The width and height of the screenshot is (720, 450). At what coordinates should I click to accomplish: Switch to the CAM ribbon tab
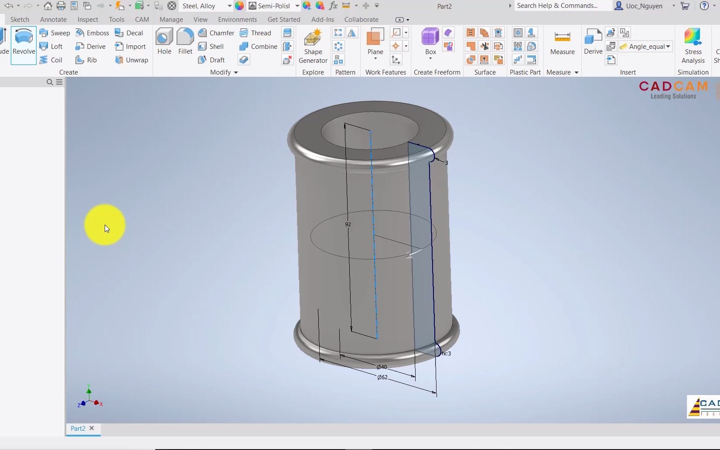(142, 19)
